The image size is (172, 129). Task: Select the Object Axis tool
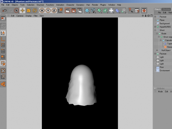coord(3,39)
